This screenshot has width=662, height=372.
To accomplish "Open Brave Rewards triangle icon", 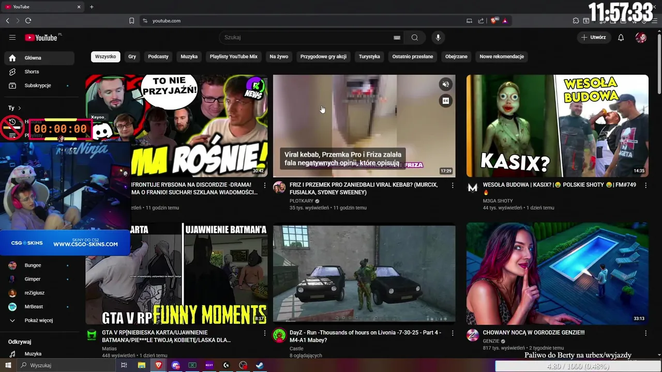I will pos(505,21).
